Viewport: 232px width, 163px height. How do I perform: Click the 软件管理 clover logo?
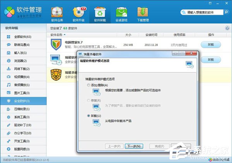click(9, 12)
